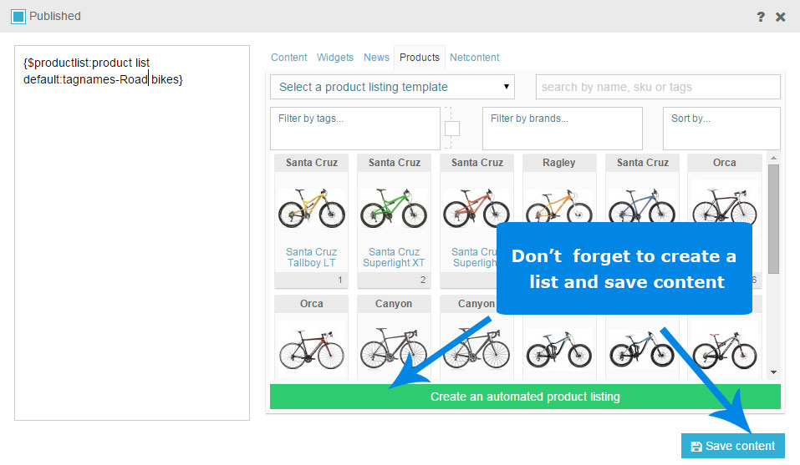Select the Products tab
Viewport: 800px width, 465px height.
pos(420,58)
